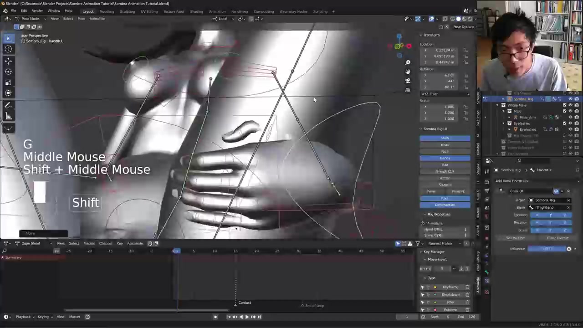
Task: Open the XYZ Euler rotation mode dropdown
Action: click(x=445, y=94)
